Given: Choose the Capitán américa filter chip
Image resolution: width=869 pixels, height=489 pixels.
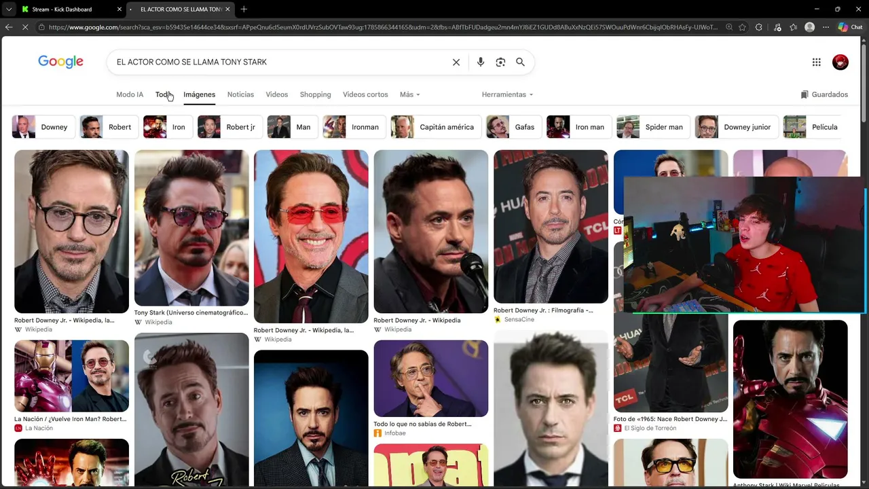Looking at the screenshot, I should (437, 127).
